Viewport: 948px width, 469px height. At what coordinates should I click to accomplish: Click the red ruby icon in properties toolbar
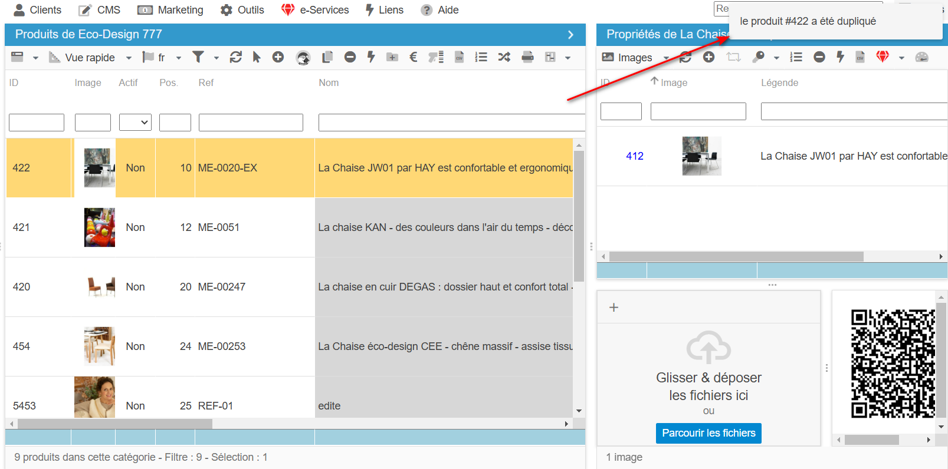pos(883,57)
